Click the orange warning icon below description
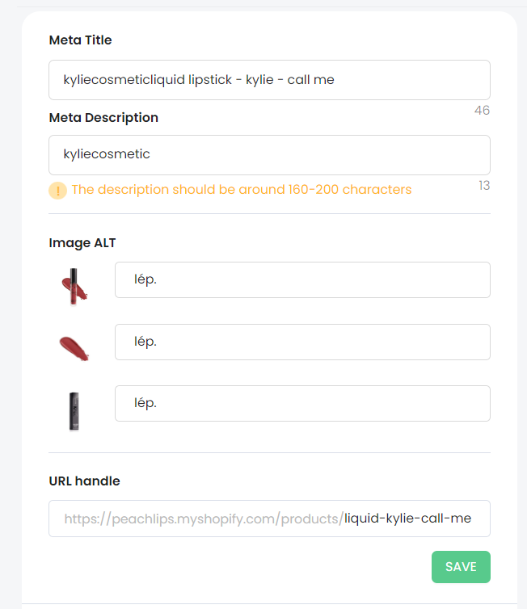The width and height of the screenshot is (527, 609). click(x=57, y=191)
